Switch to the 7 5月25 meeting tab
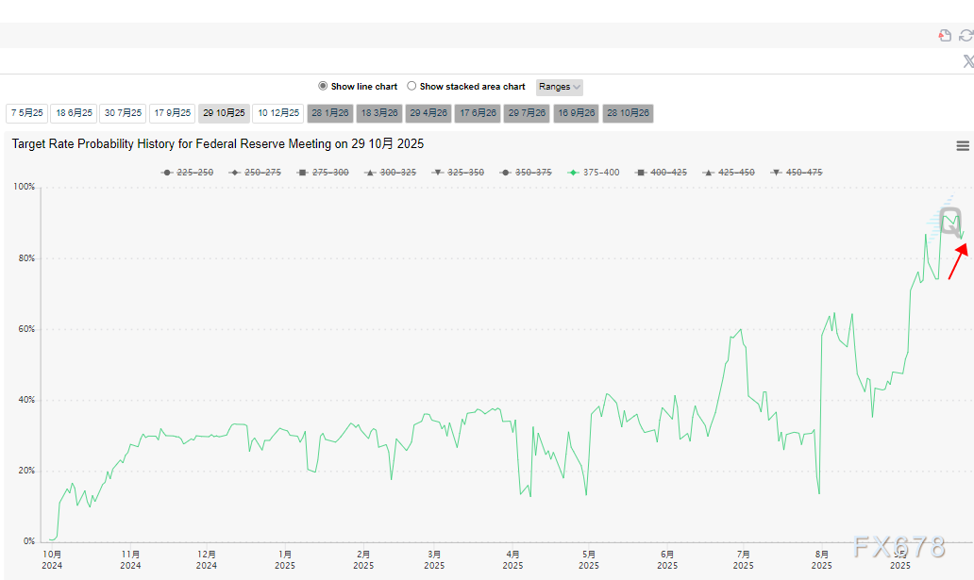Viewport: 974px width, 580px height. (x=26, y=113)
